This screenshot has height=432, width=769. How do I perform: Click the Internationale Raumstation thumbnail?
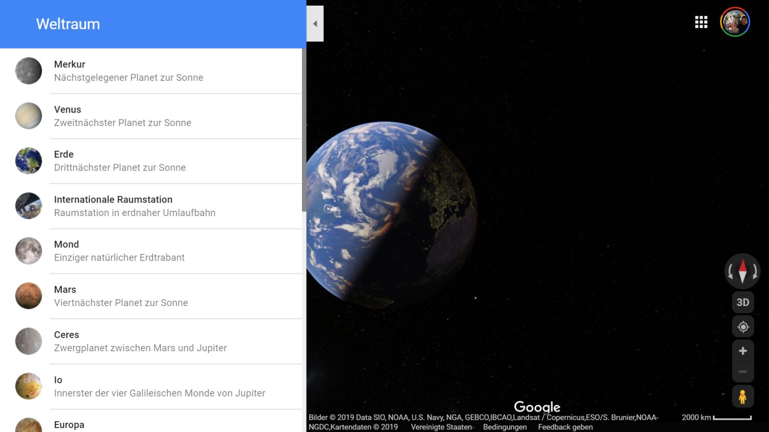click(x=29, y=206)
